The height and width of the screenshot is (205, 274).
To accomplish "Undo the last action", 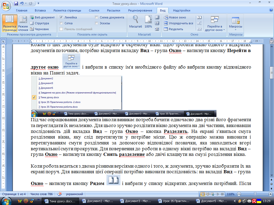I will pyautogui.click(x=22, y=3).
